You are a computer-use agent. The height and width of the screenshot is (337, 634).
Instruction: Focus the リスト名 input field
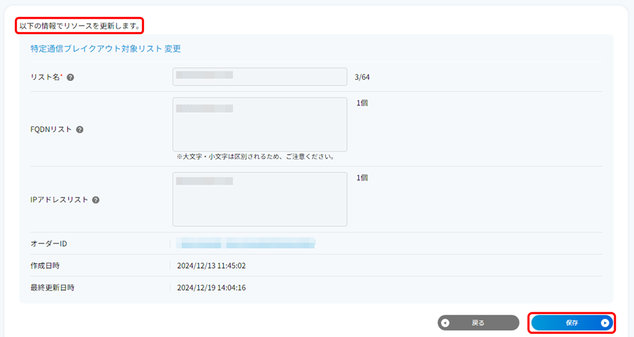259,77
